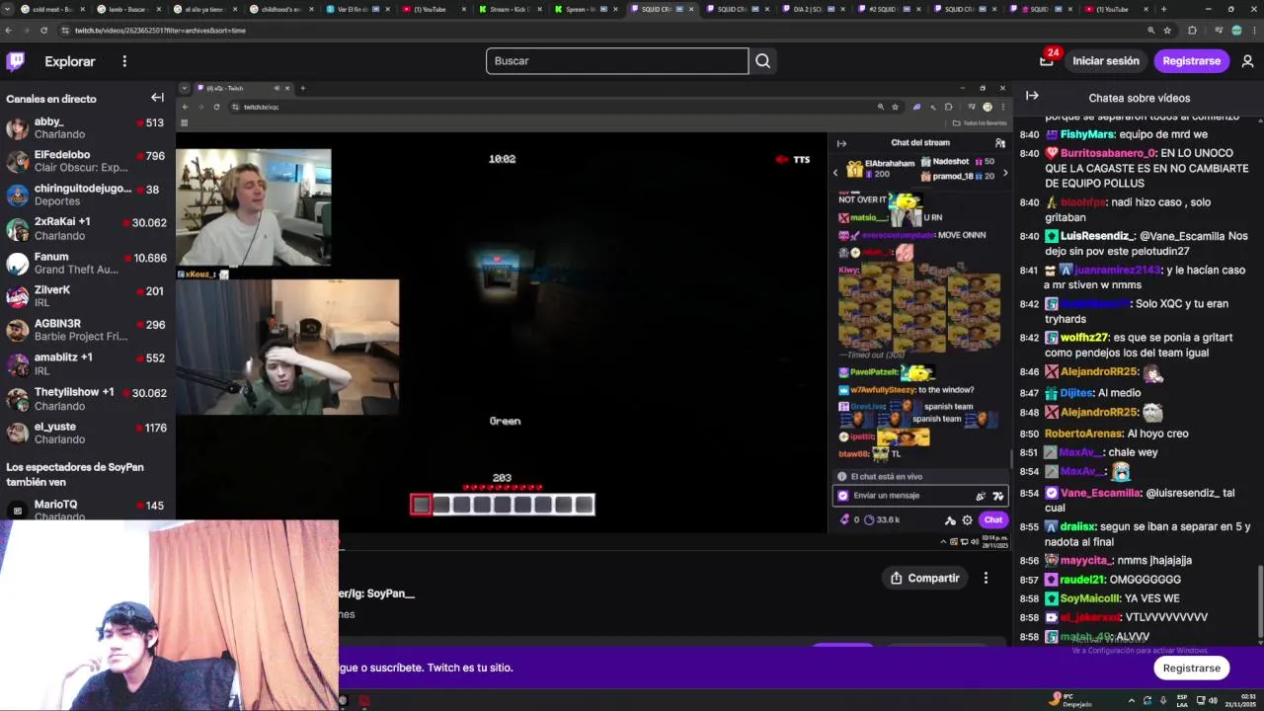This screenshot has height=711, width=1264.
Task: Open MarioTQ channel in sidebar
Action: point(86,509)
